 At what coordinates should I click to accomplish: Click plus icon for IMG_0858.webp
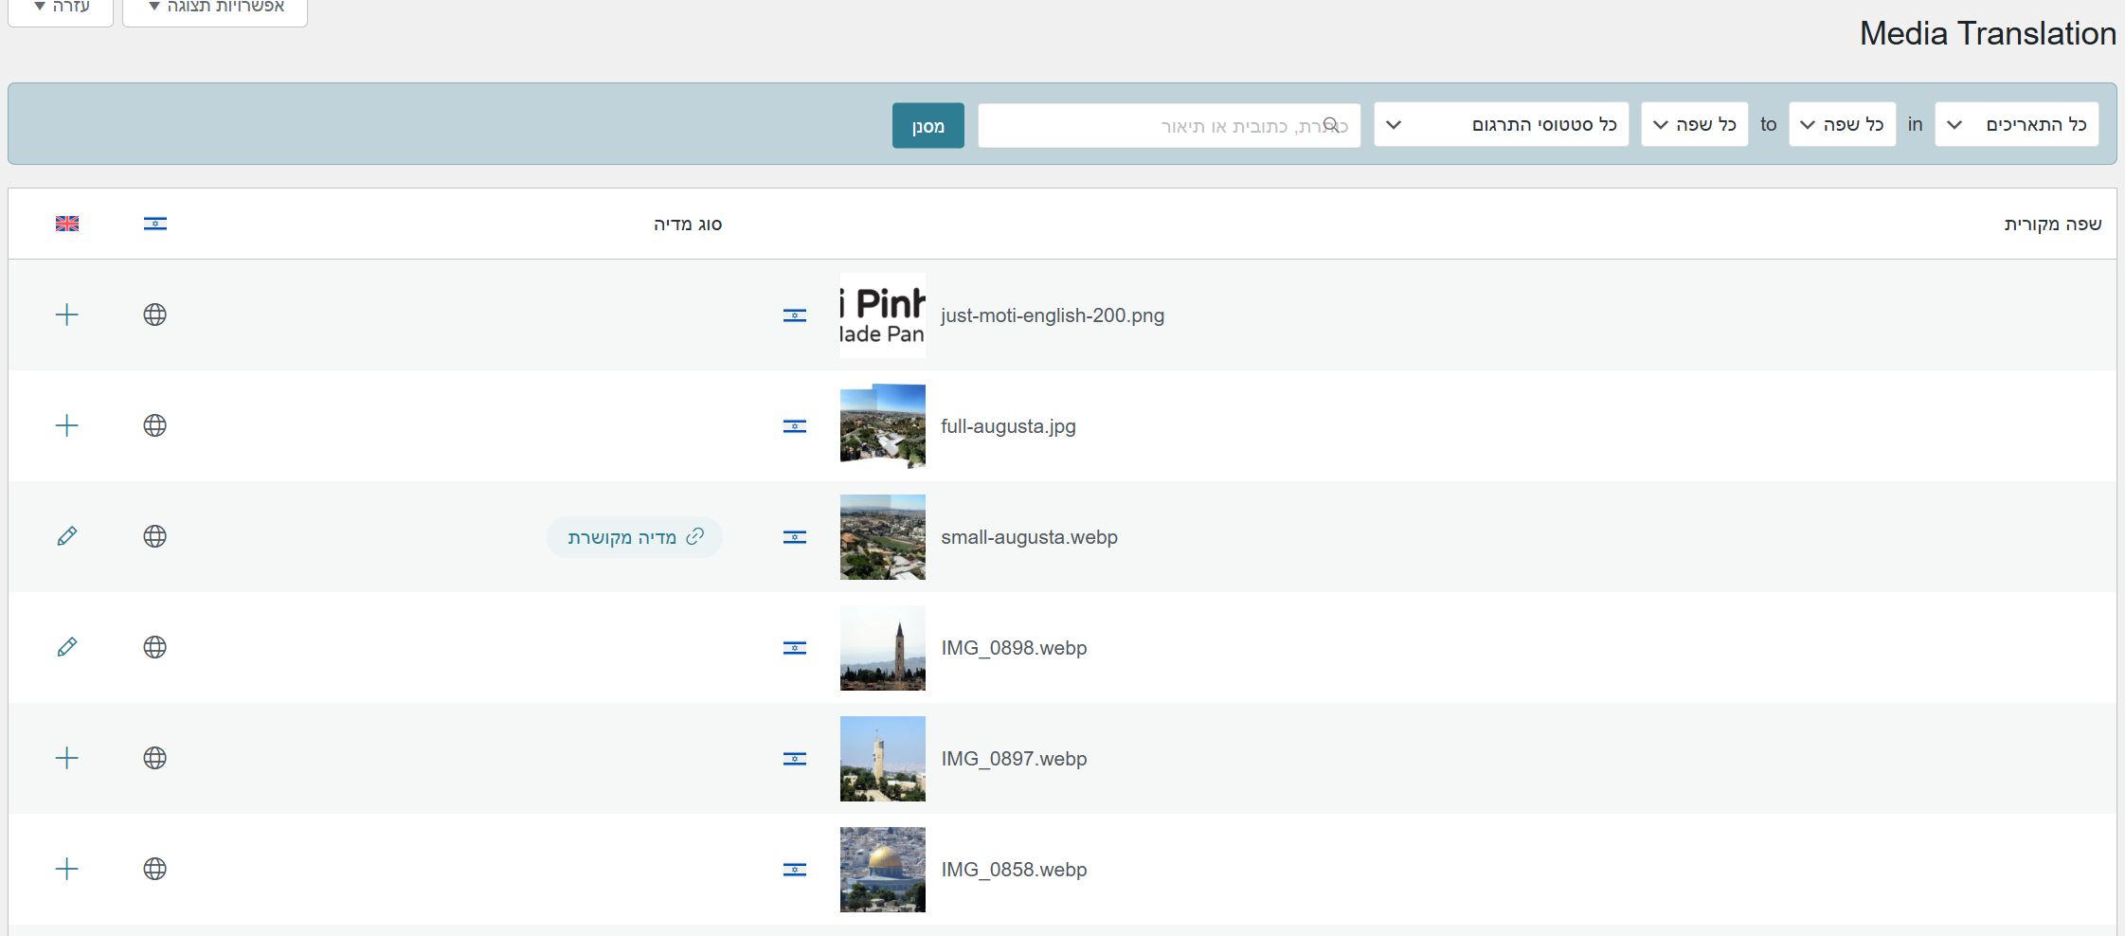coord(66,869)
